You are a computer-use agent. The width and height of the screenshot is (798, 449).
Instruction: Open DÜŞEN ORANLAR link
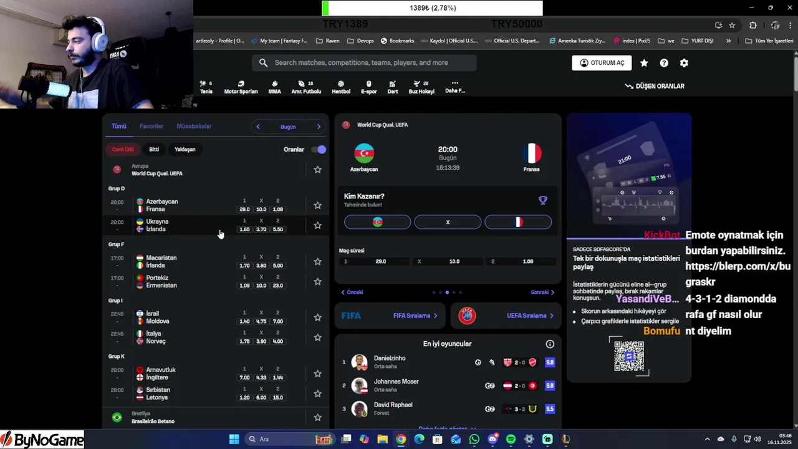[655, 86]
